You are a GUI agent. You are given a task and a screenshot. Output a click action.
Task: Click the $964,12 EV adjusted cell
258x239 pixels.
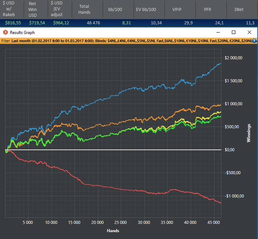(61, 23)
